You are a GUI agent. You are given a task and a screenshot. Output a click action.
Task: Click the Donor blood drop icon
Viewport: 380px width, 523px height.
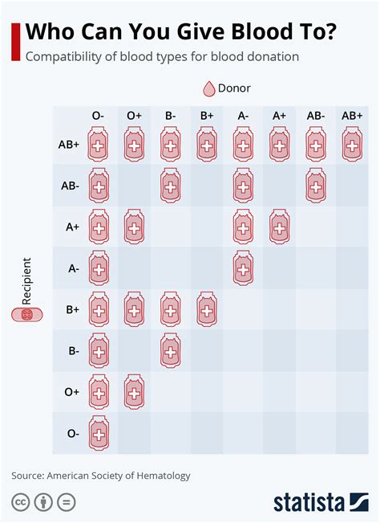[209, 88]
